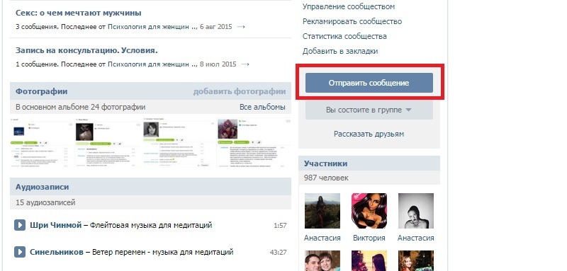
Task: Click 'Отправить сообщение' button
Action: [369, 83]
